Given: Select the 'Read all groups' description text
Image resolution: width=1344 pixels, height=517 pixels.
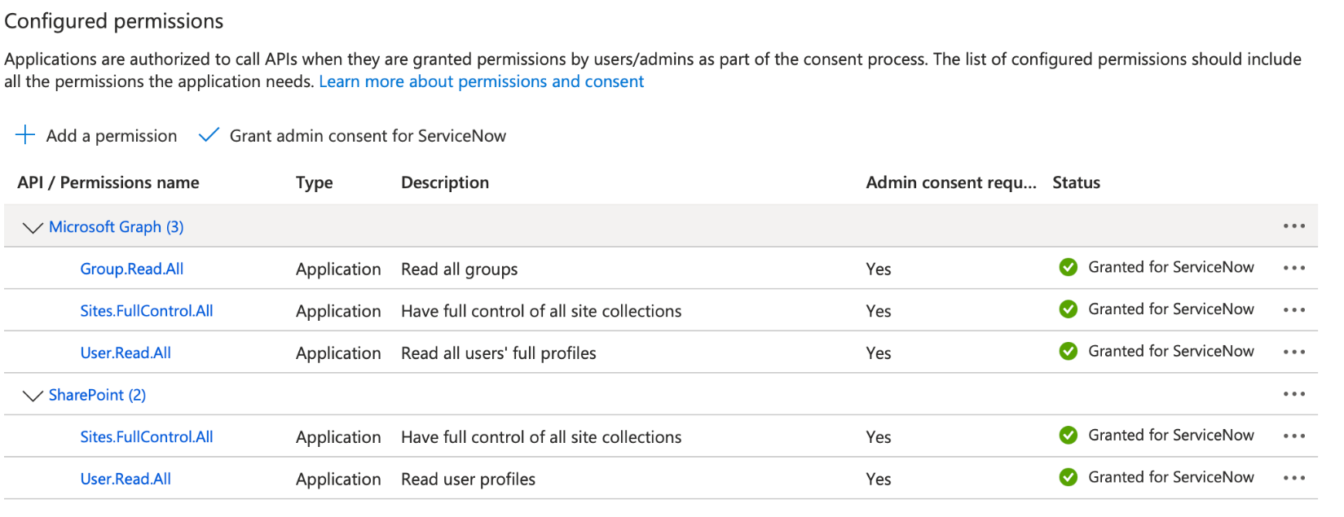Looking at the screenshot, I should (460, 269).
